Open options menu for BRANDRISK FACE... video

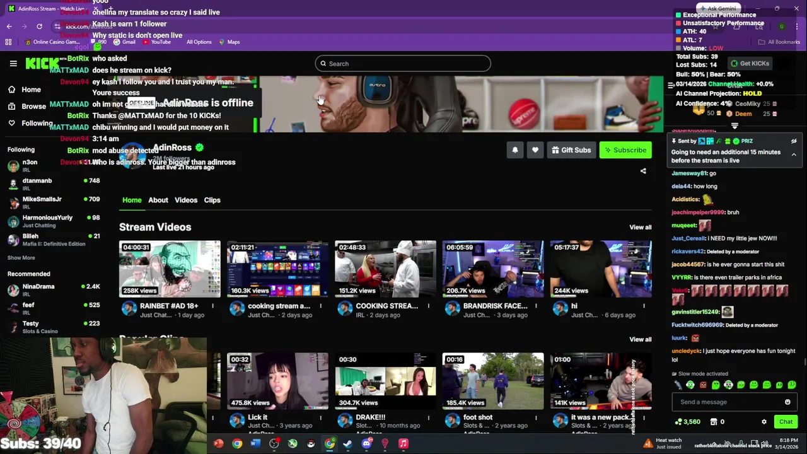pos(536,306)
